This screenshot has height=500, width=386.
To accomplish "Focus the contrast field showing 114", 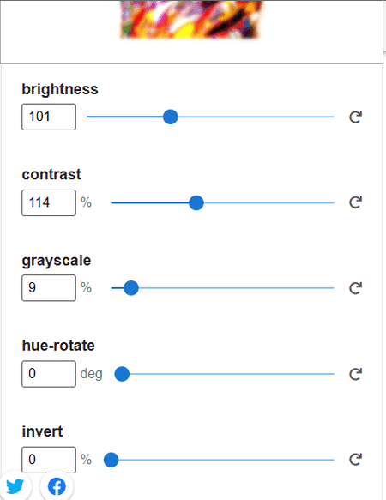I will [49, 202].
